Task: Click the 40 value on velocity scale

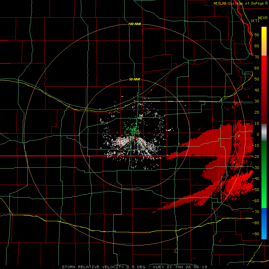Action: coord(257,90)
